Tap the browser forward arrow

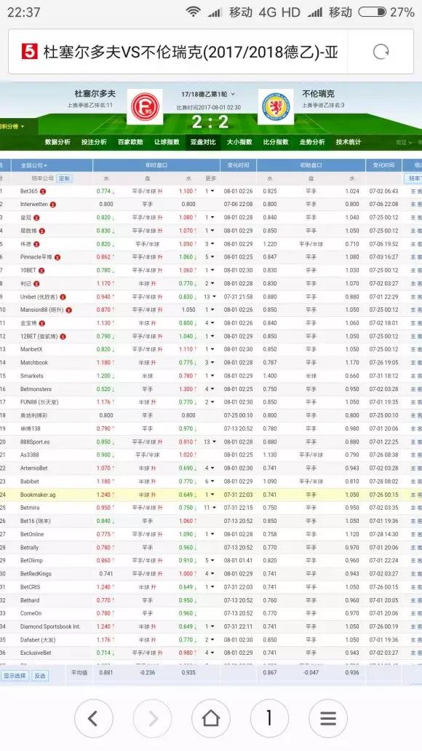point(152,717)
